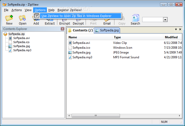Viewport: 185px width, 126px height.
Task: Click the Email toolbar button
Action: pyautogui.click(x=107, y=22)
